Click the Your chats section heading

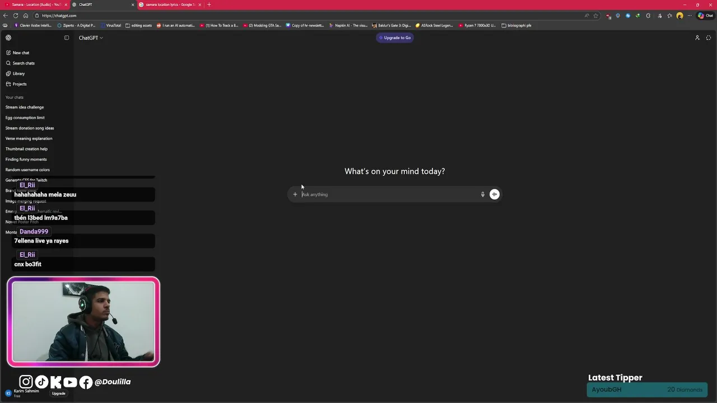[x=15, y=97]
